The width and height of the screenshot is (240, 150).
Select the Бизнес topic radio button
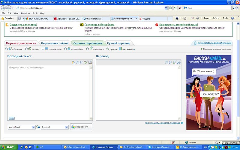[26, 49]
